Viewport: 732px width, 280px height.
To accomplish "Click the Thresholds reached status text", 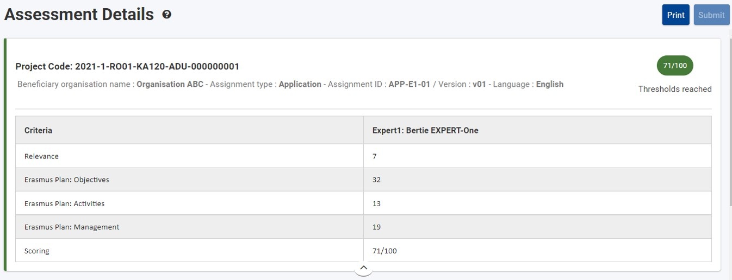I will click(x=675, y=89).
